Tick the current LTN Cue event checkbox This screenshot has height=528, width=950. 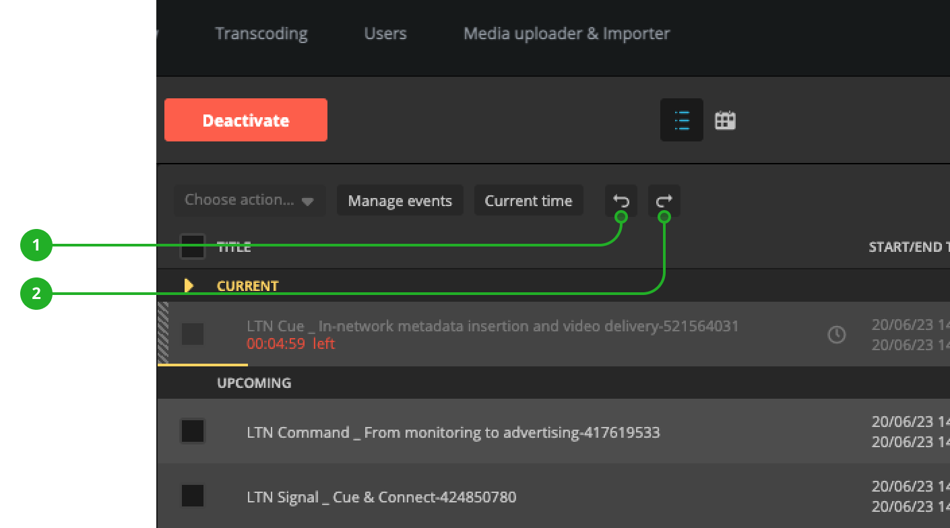(x=193, y=334)
